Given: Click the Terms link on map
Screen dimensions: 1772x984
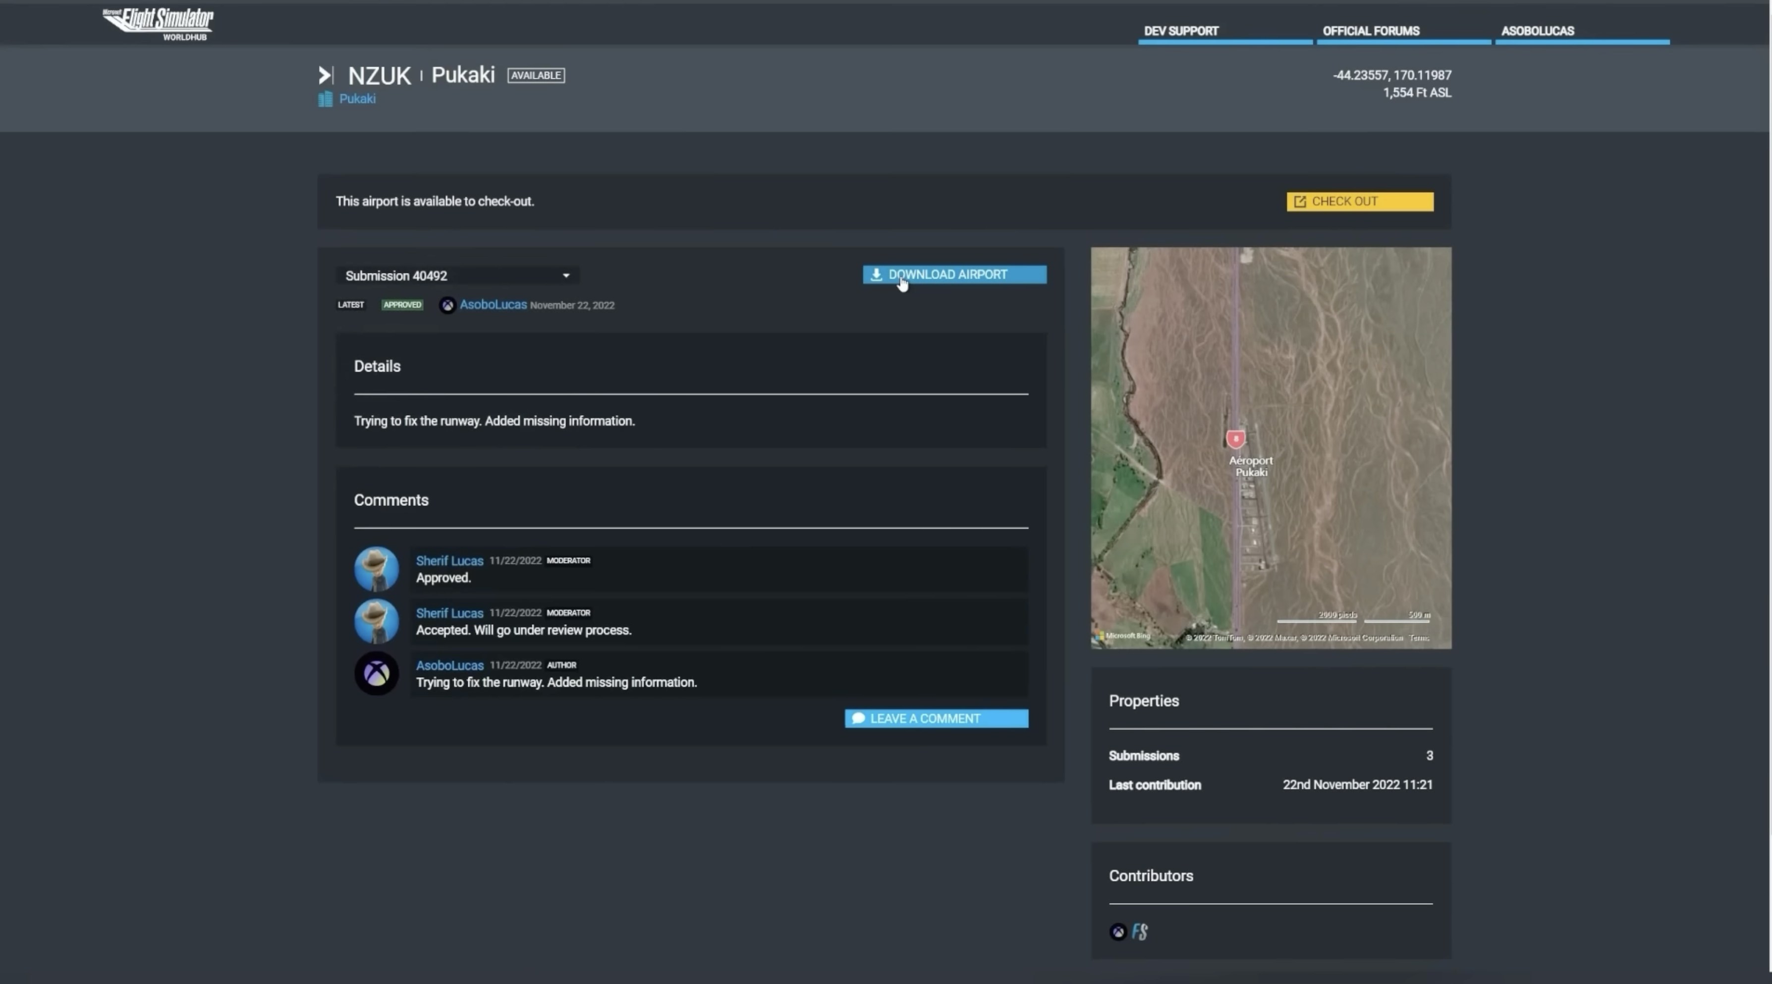Looking at the screenshot, I should [1418, 638].
